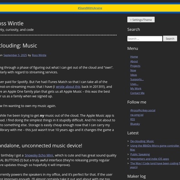180x180 pixels.
Task: Open the Uses... menu link
Action: [x=134, y=84]
